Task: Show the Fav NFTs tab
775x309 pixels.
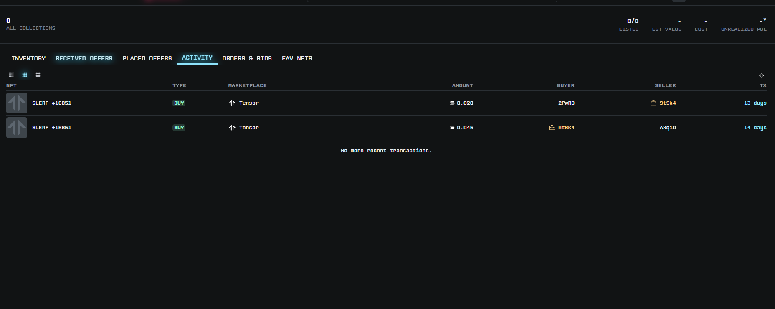Action: [x=297, y=58]
